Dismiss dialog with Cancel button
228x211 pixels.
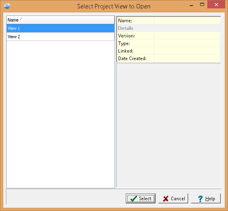coord(173,199)
